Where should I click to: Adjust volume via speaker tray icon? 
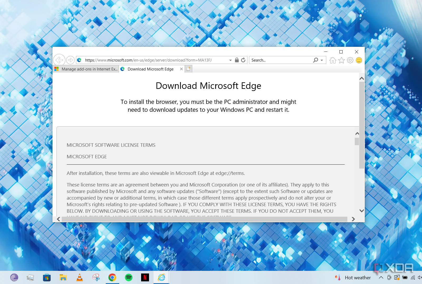[x=419, y=277]
